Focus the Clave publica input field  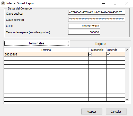[x=96, y=12]
